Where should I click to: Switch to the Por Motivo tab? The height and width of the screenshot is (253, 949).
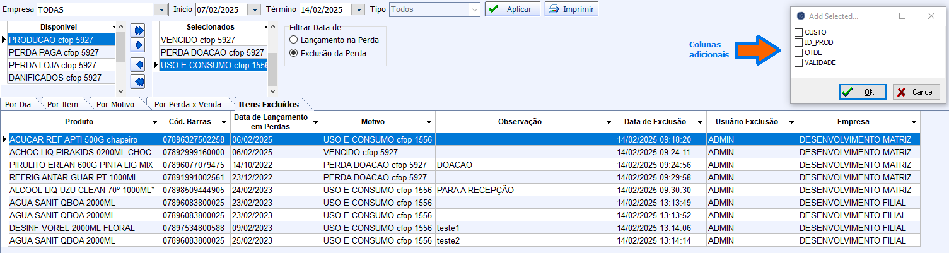point(117,105)
